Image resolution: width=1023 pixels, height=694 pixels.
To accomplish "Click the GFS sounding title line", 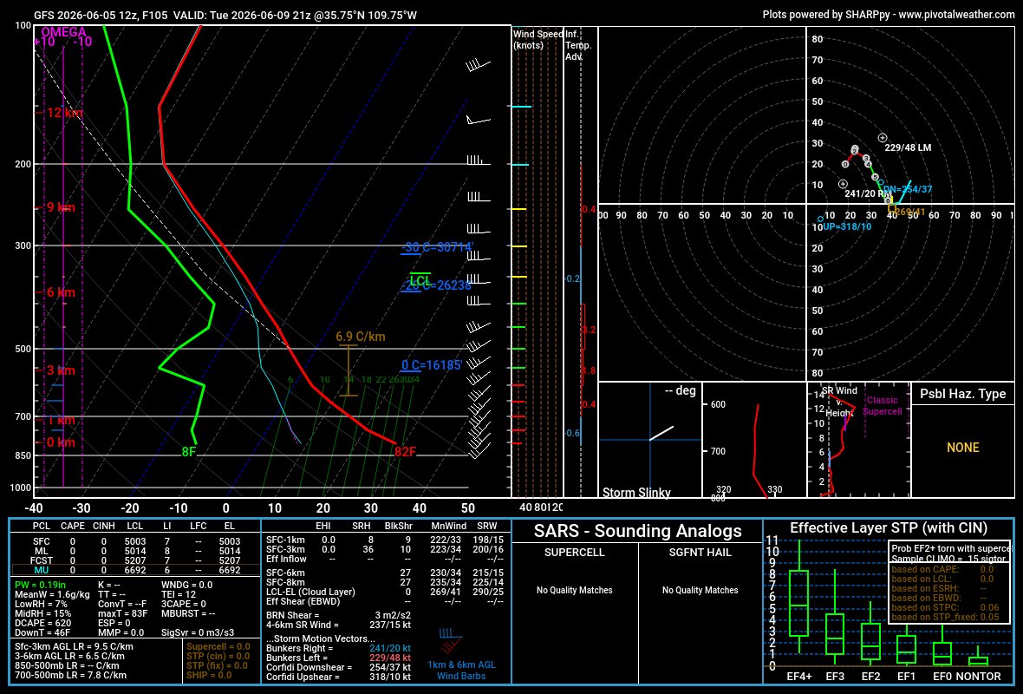I will click(x=225, y=15).
